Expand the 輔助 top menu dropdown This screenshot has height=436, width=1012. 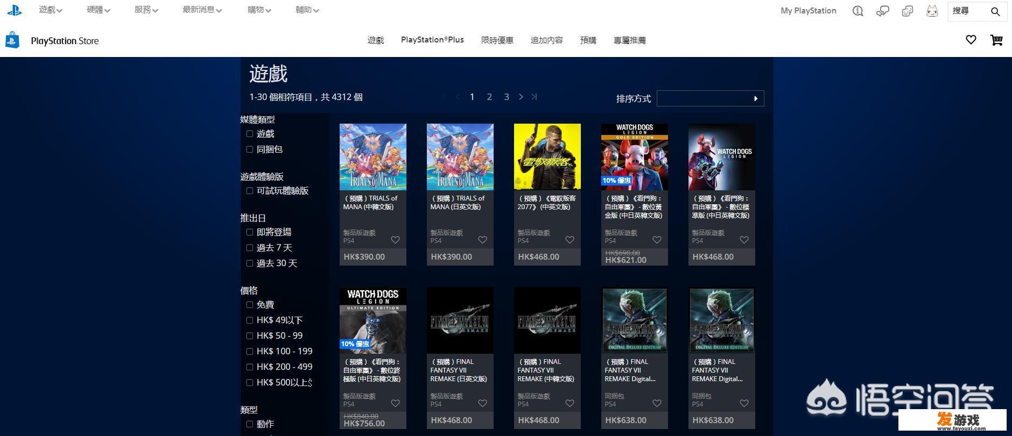pyautogui.click(x=307, y=10)
